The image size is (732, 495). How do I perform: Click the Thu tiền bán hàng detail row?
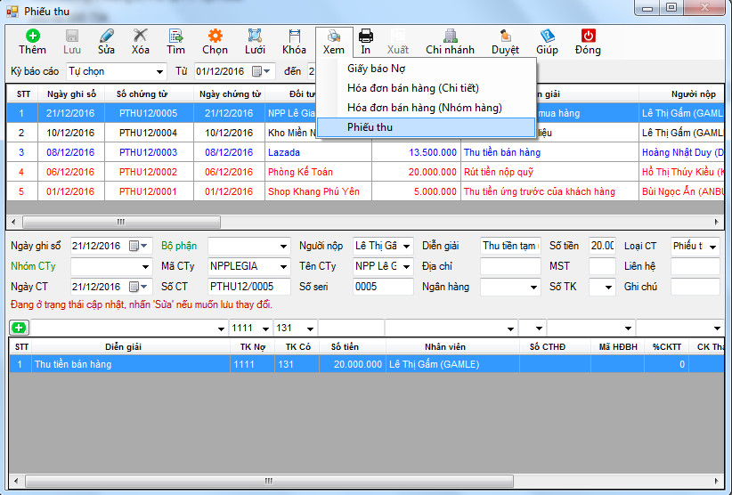point(367,364)
